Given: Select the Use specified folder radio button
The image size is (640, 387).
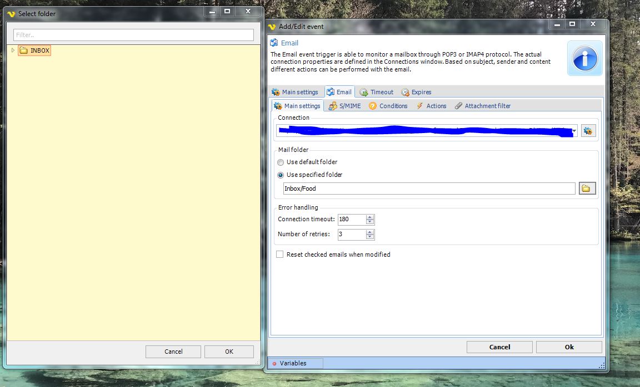Looking at the screenshot, I should [x=281, y=175].
